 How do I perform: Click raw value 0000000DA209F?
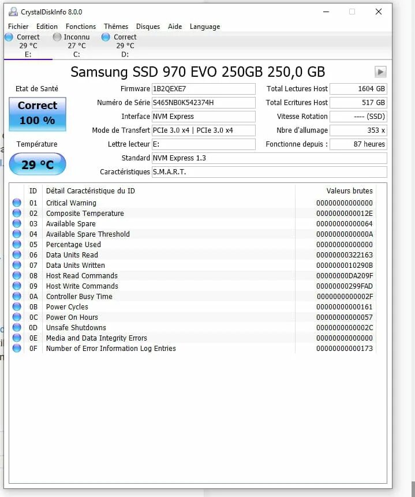345,276
